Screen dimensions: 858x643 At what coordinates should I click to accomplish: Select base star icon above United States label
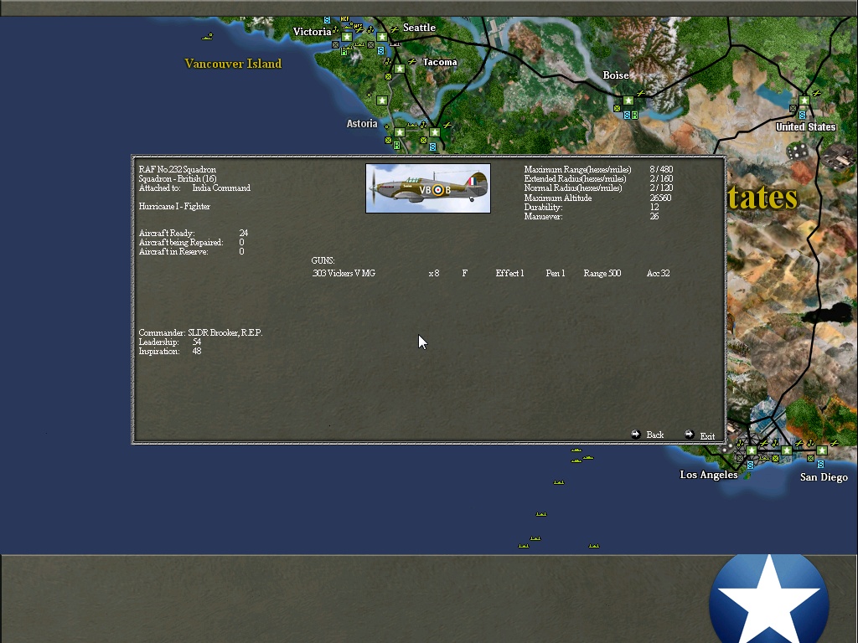pos(804,100)
